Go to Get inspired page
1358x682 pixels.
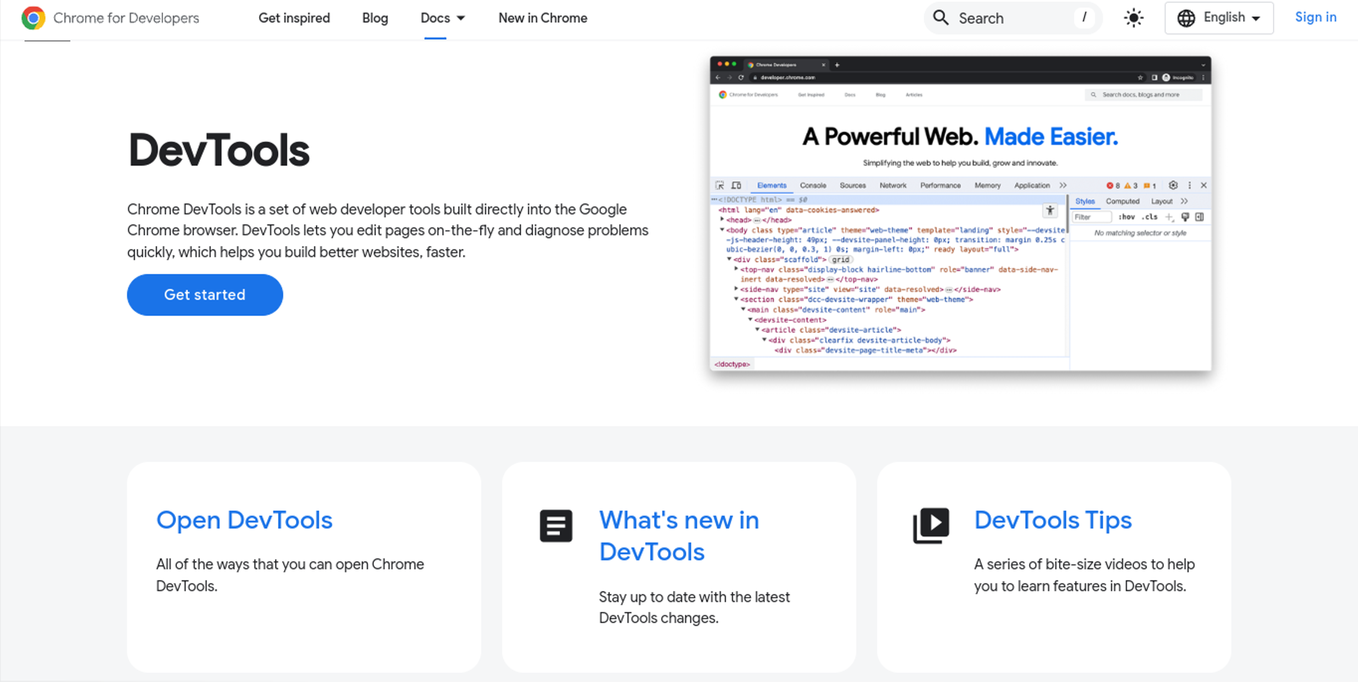pyautogui.click(x=294, y=18)
